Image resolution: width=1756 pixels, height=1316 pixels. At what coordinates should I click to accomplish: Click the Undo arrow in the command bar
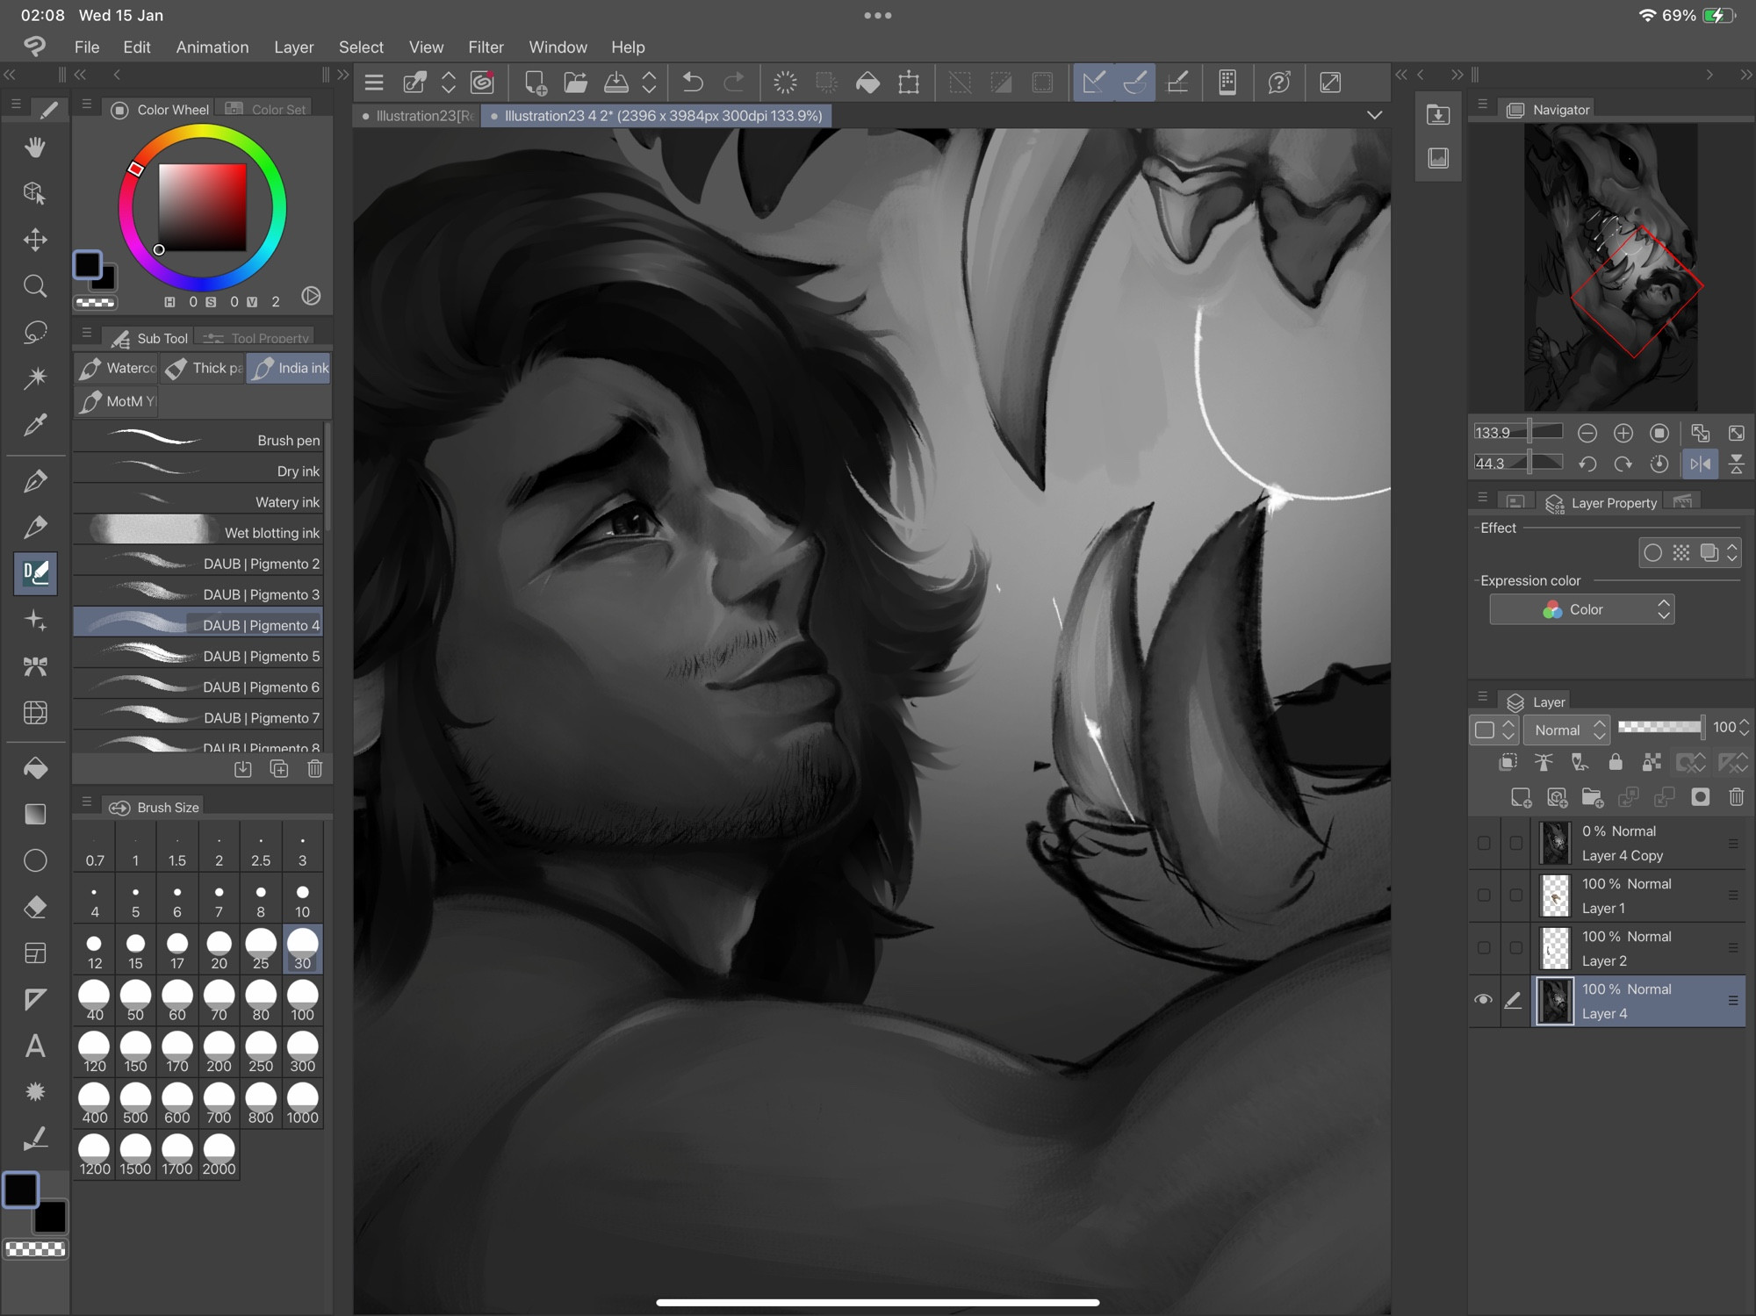pos(693,83)
